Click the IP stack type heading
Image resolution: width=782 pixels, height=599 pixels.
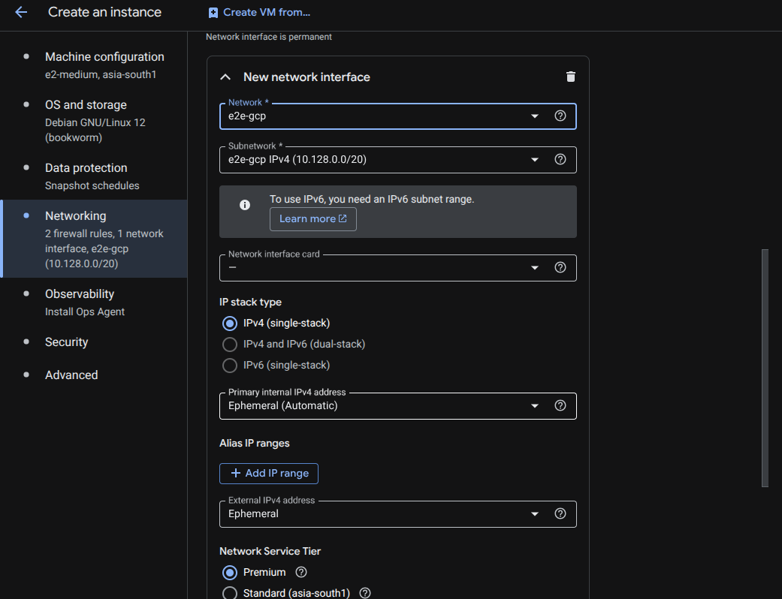(x=250, y=302)
